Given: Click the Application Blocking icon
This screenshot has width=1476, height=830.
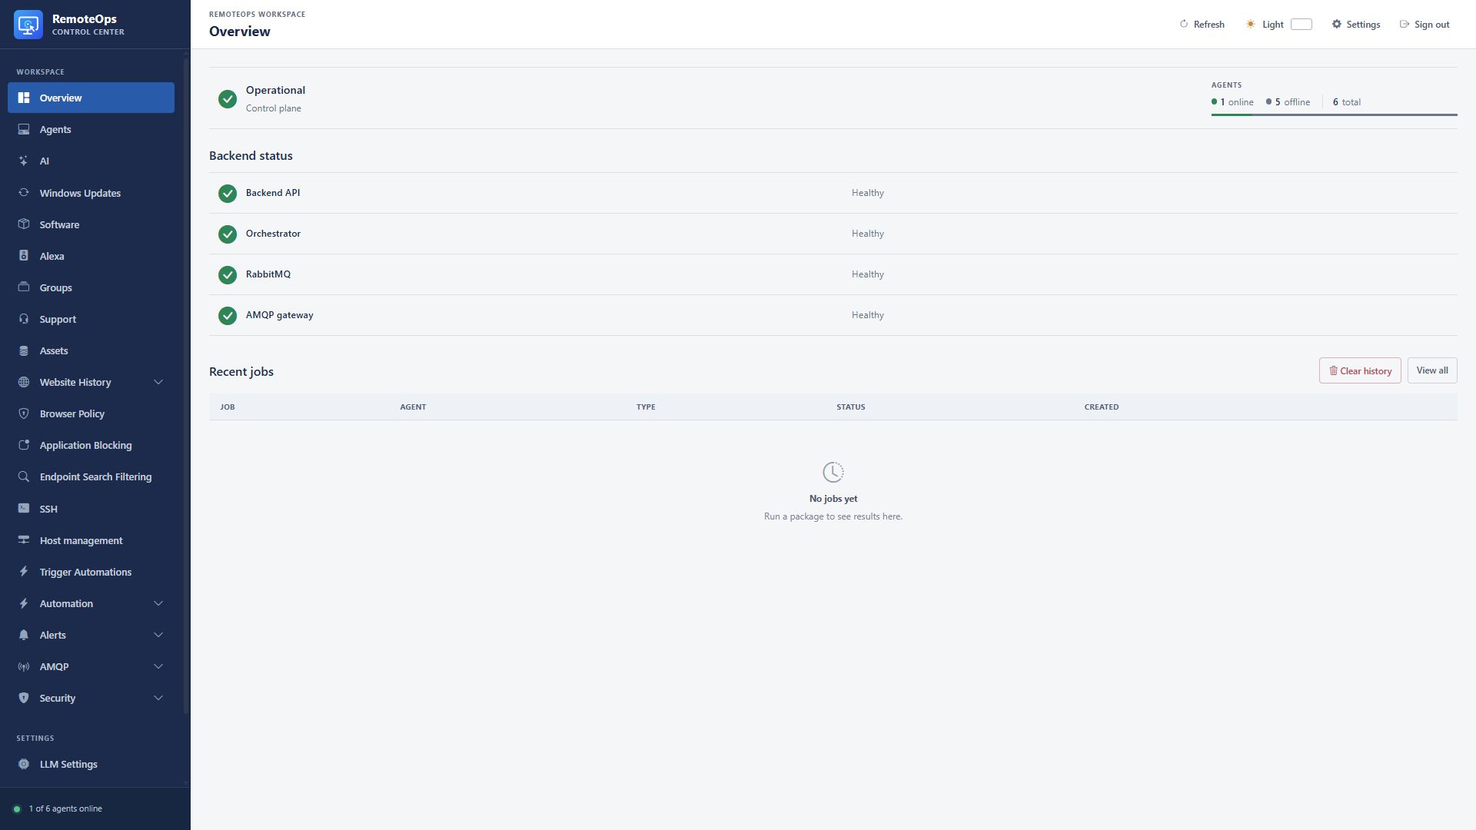Looking at the screenshot, I should [x=24, y=445].
